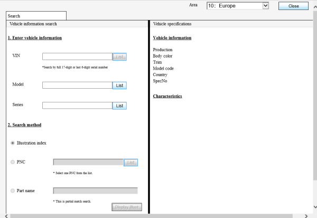Viewport: 317px width, 218px height.
Task: Click the 'SpecNo' label
Action: (160, 81)
